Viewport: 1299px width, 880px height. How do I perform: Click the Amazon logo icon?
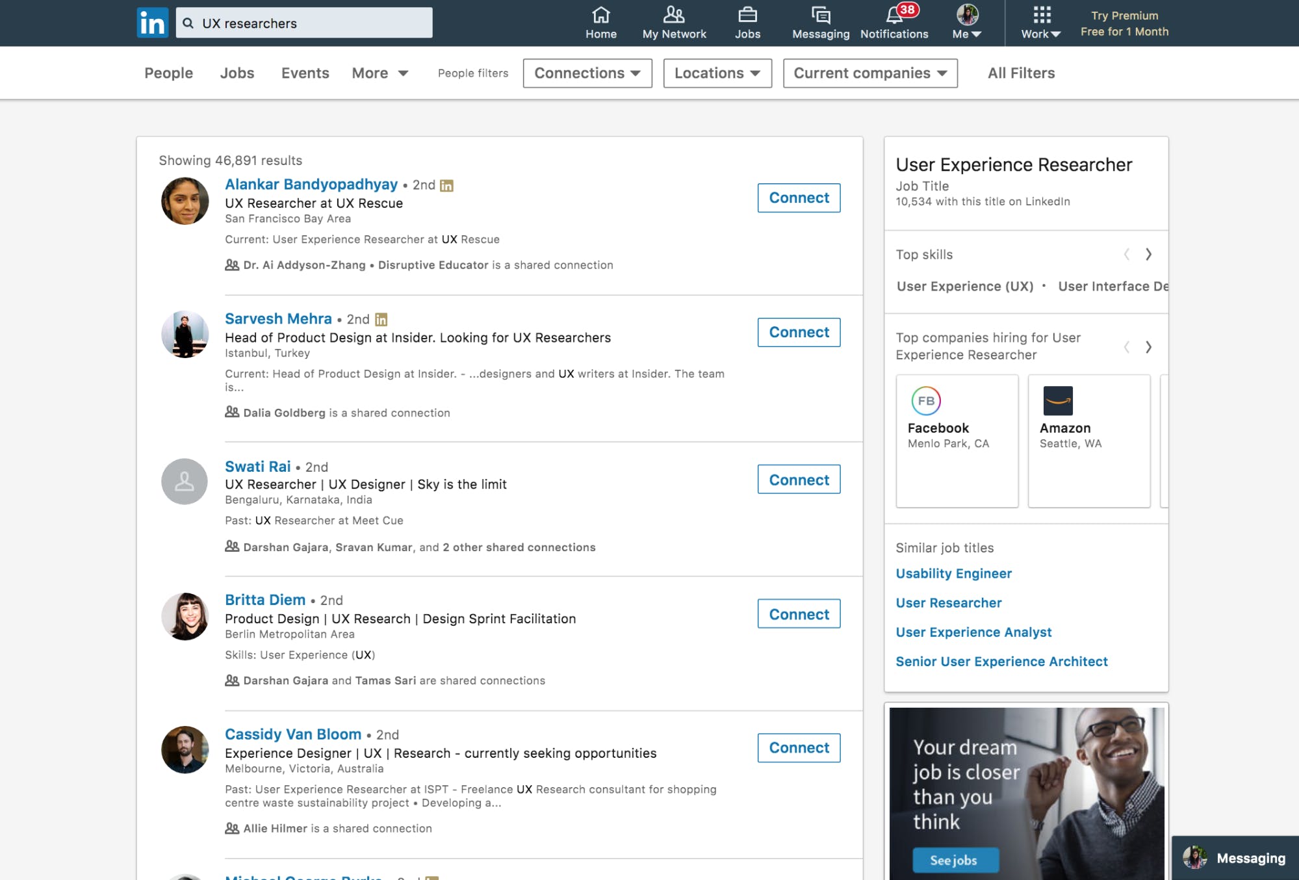[1058, 401]
